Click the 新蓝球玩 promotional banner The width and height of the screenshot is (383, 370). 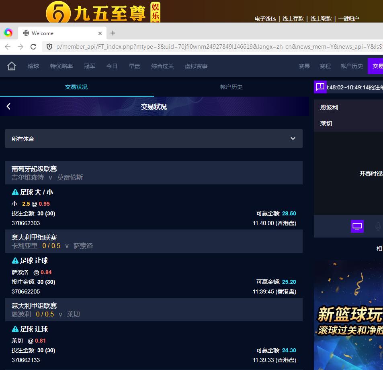click(x=348, y=314)
